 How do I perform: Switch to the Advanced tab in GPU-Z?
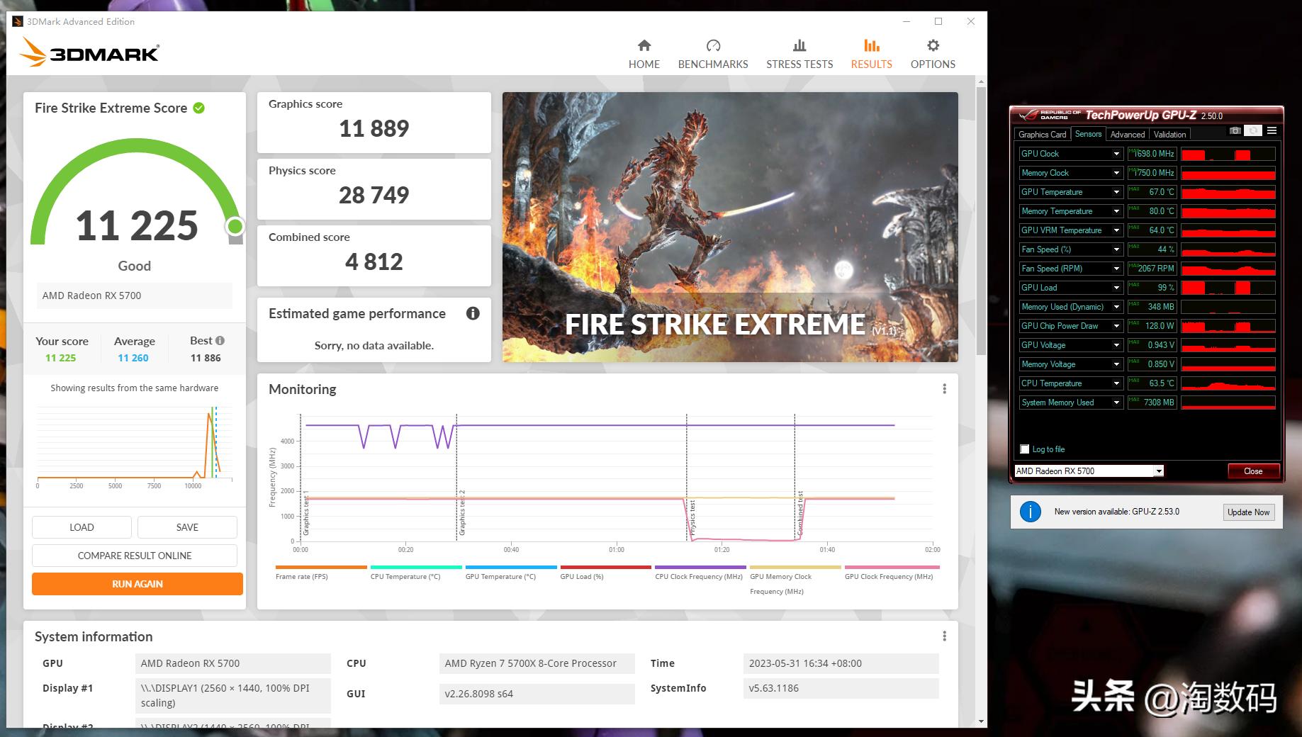pyautogui.click(x=1127, y=135)
